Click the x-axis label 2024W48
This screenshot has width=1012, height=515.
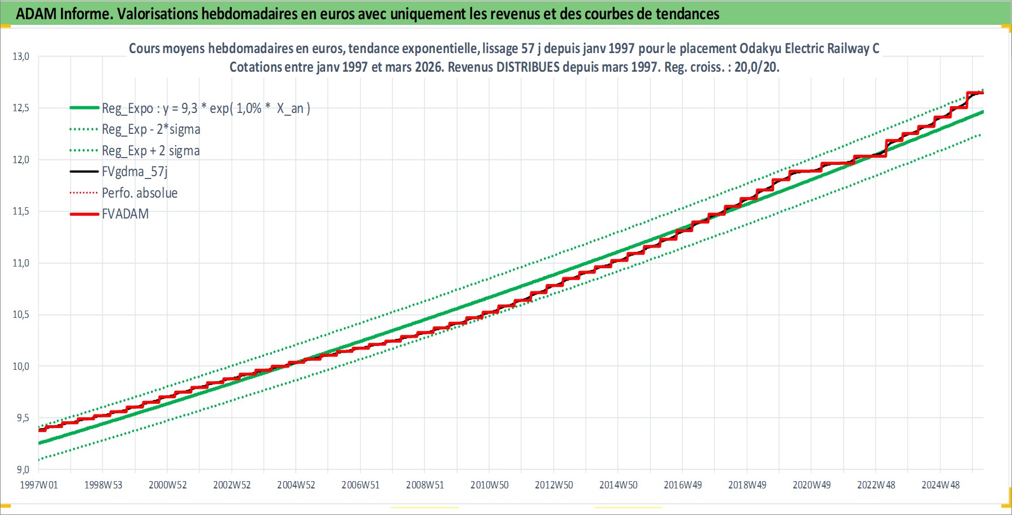[941, 485]
